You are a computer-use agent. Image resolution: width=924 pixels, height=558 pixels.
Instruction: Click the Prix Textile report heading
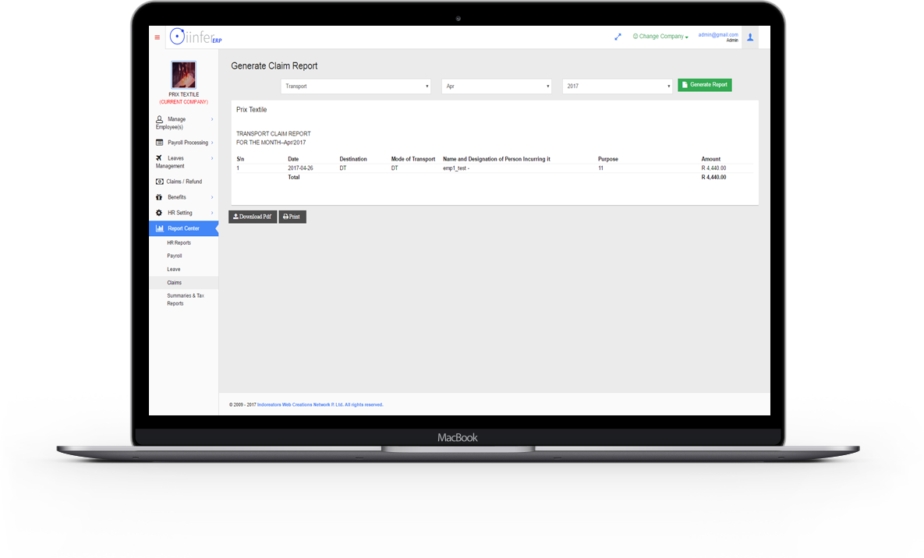coord(252,110)
